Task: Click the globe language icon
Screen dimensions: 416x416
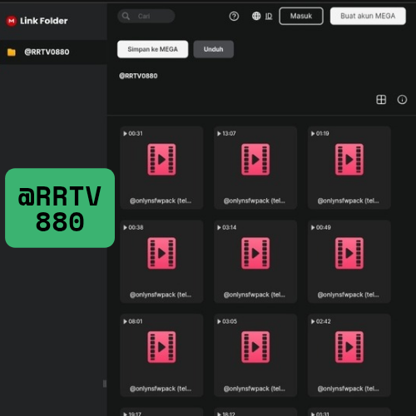Action: point(256,16)
